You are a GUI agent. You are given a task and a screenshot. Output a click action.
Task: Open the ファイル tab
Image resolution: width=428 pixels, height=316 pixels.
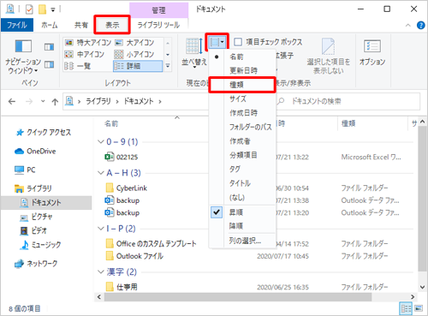pyautogui.click(x=17, y=25)
